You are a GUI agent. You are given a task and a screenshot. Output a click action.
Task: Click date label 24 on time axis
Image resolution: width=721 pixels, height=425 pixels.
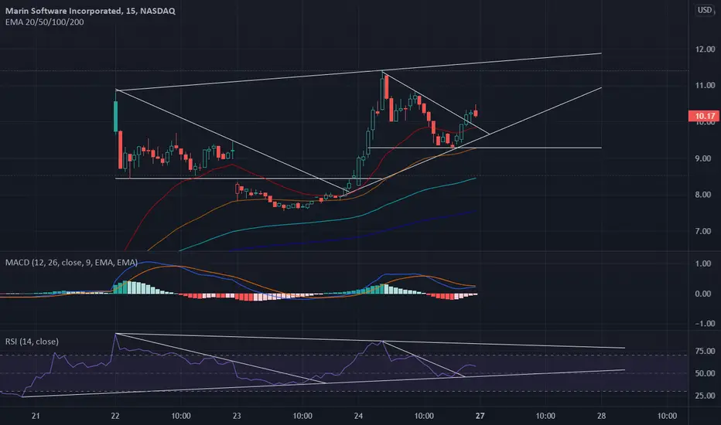tap(358, 416)
